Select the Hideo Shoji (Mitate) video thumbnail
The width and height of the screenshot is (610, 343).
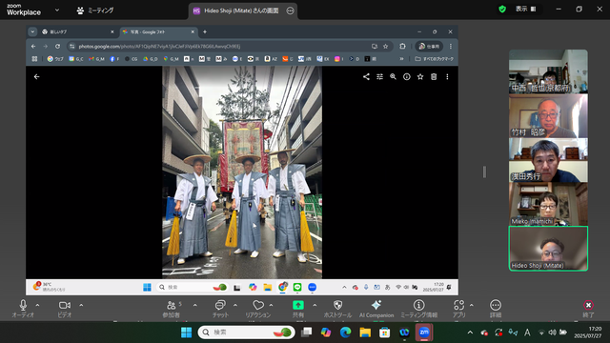pyautogui.click(x=548, y=249)
